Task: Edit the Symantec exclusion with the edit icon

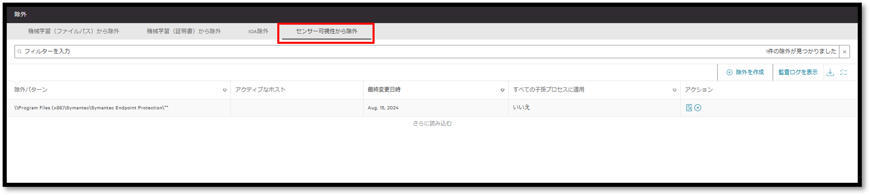Action: (689, 108)
